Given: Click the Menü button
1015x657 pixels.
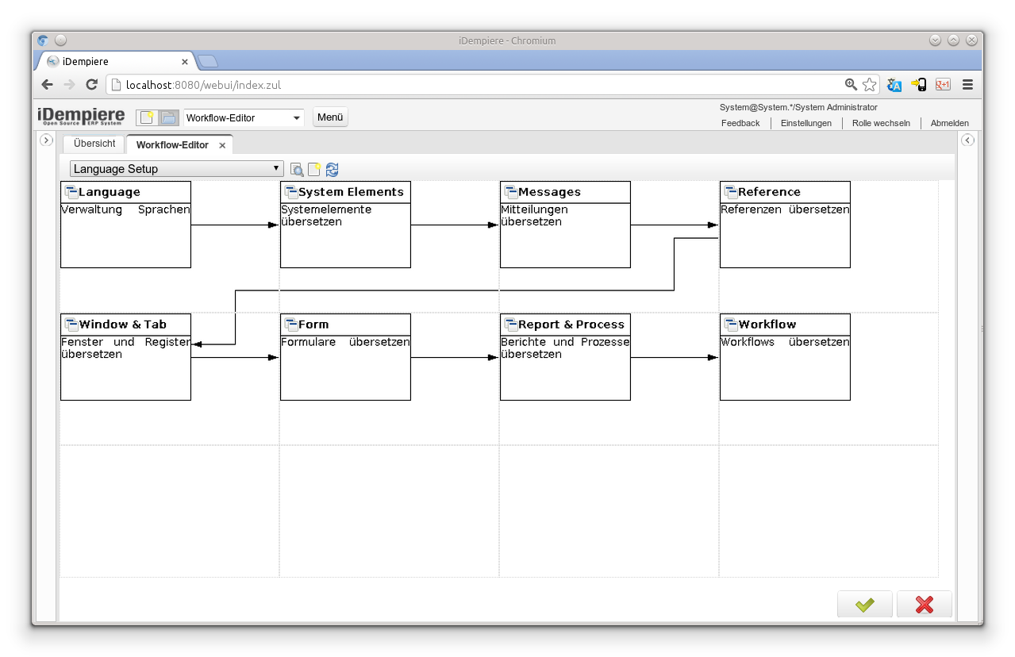Looking at the screenshot, I should click(330, 117).
